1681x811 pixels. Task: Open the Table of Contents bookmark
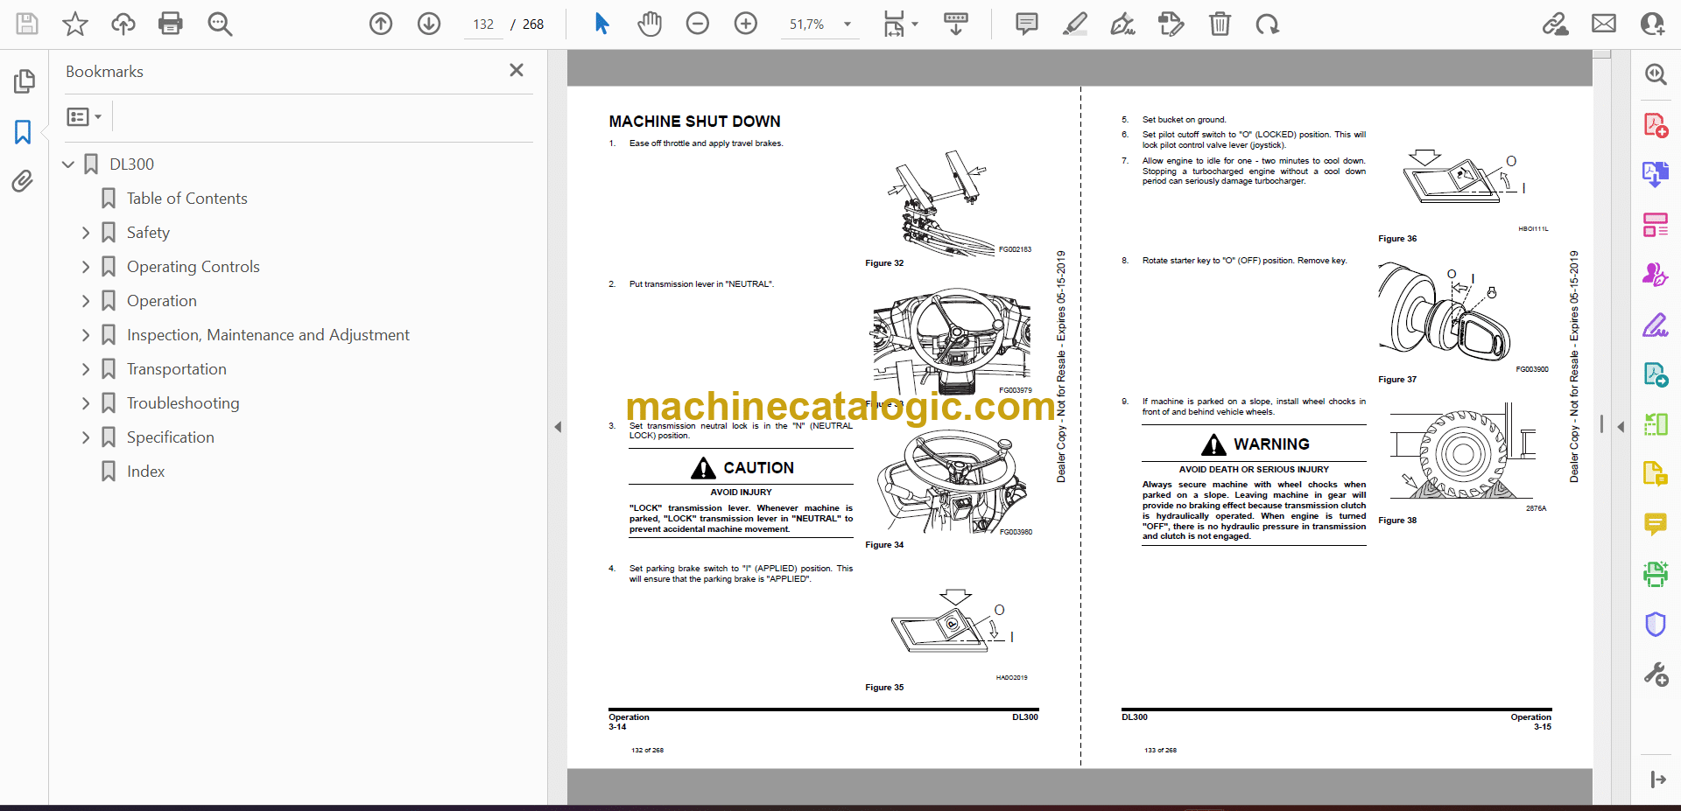click(186, 199)
